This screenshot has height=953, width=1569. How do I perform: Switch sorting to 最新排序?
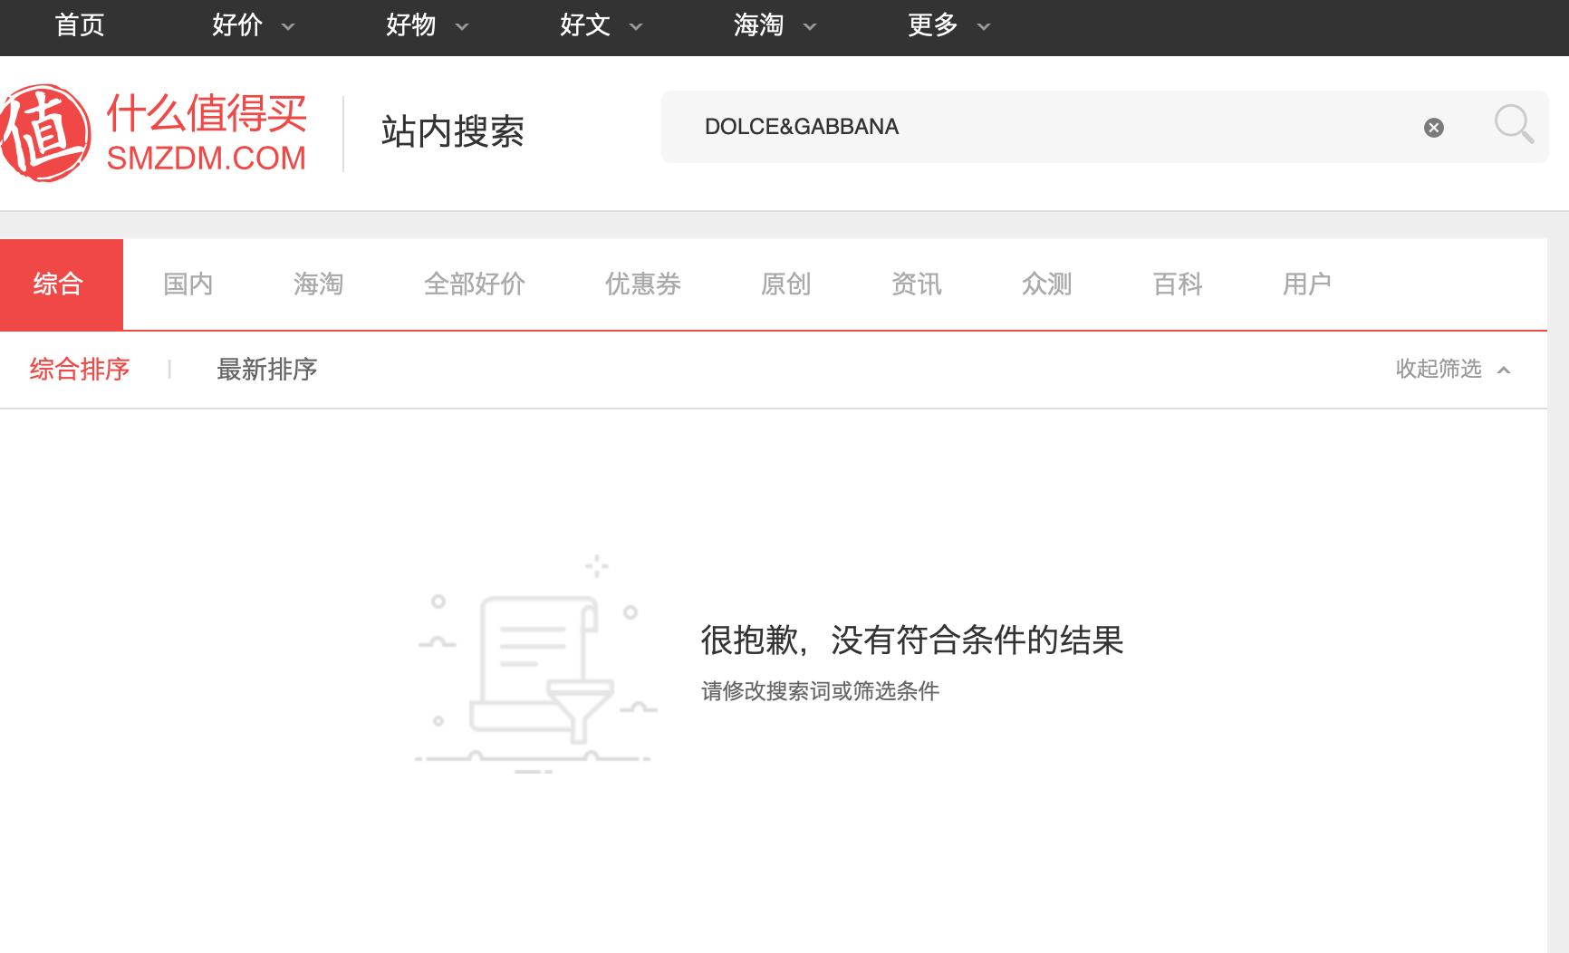click(266, 370)
